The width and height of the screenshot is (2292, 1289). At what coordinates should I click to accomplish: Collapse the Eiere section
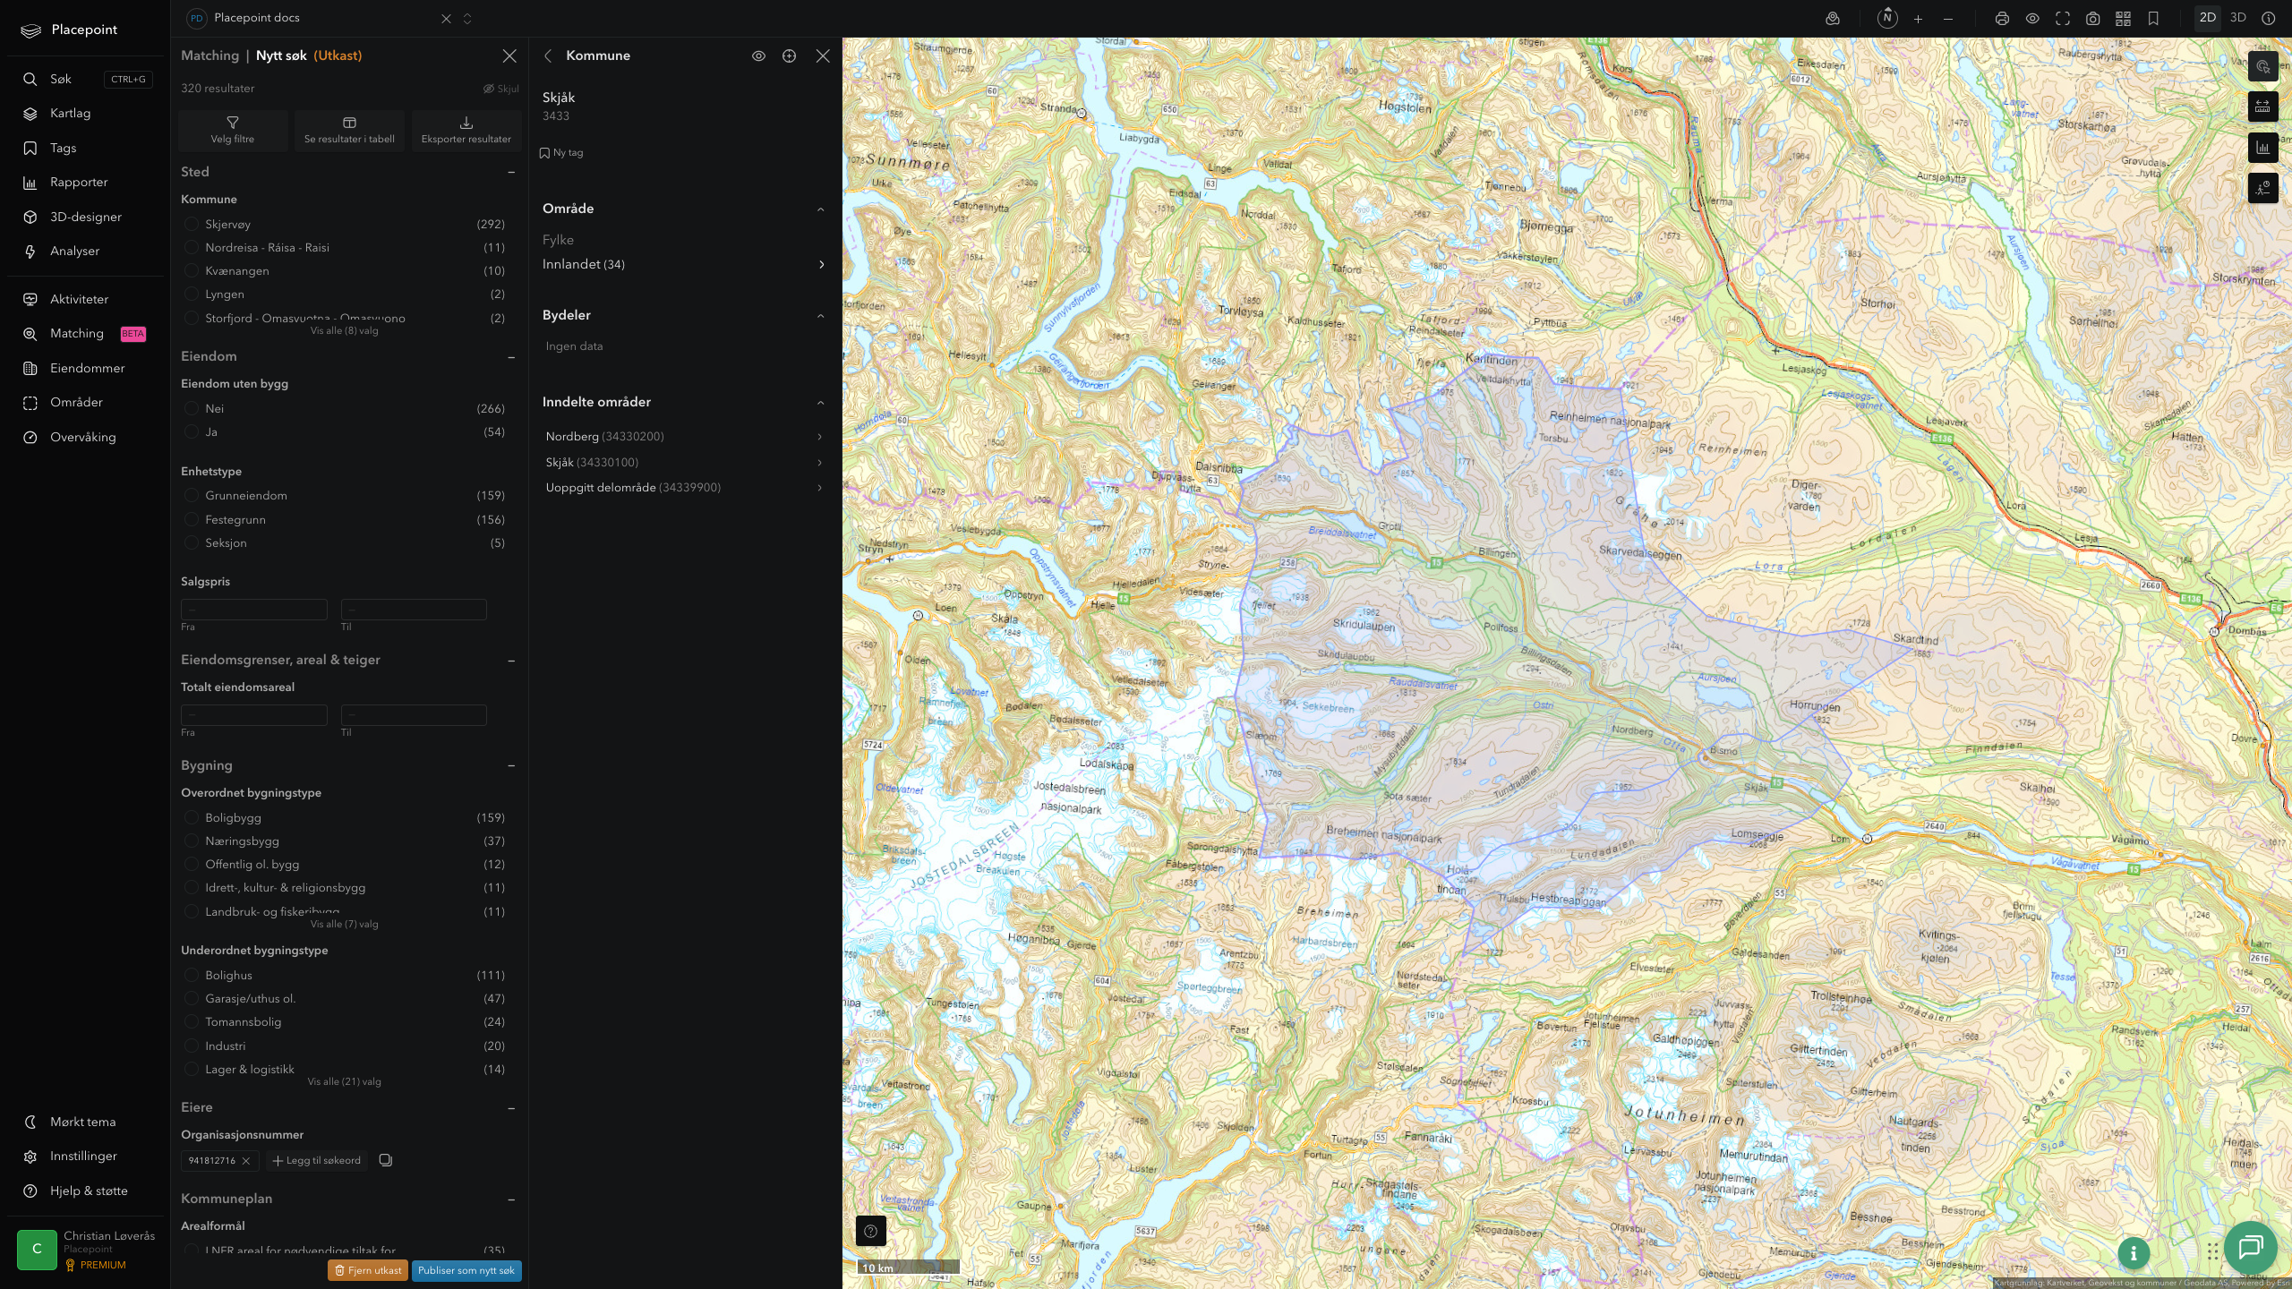pos(511,1108)
